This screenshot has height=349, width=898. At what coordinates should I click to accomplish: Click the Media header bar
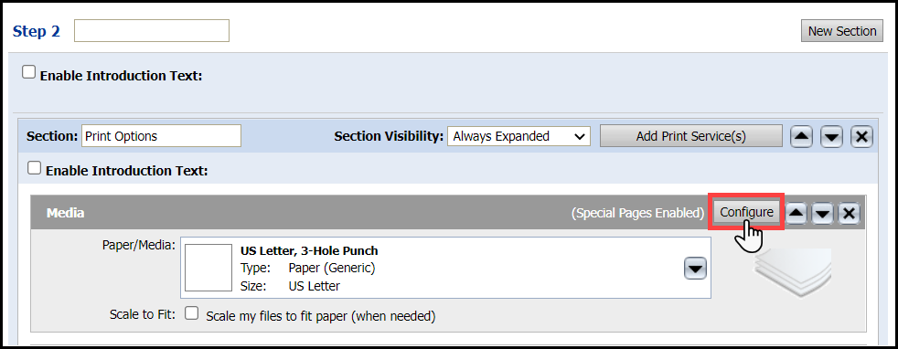click(448, 212)
